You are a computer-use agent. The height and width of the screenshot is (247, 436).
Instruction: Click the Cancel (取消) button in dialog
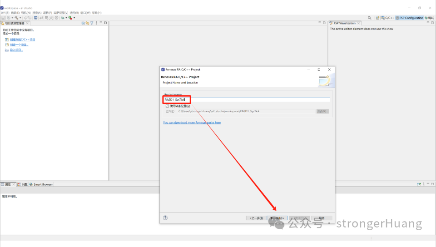pos(322,218)
